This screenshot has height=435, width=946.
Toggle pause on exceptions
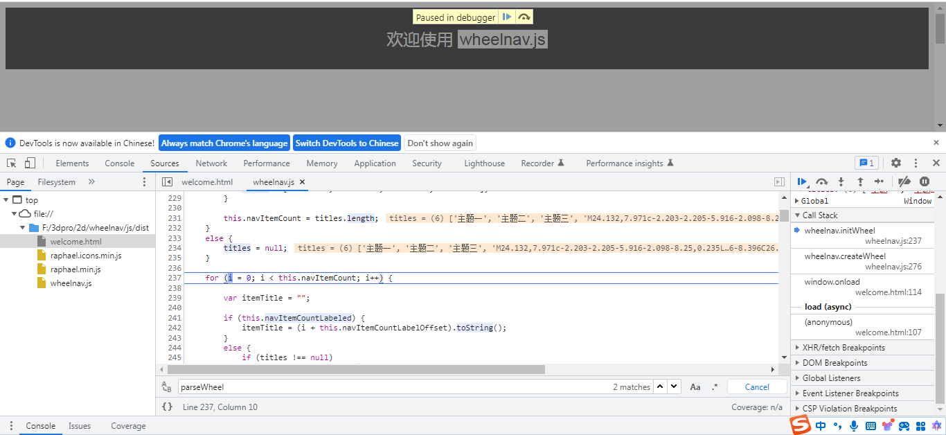tap(924, 181)
